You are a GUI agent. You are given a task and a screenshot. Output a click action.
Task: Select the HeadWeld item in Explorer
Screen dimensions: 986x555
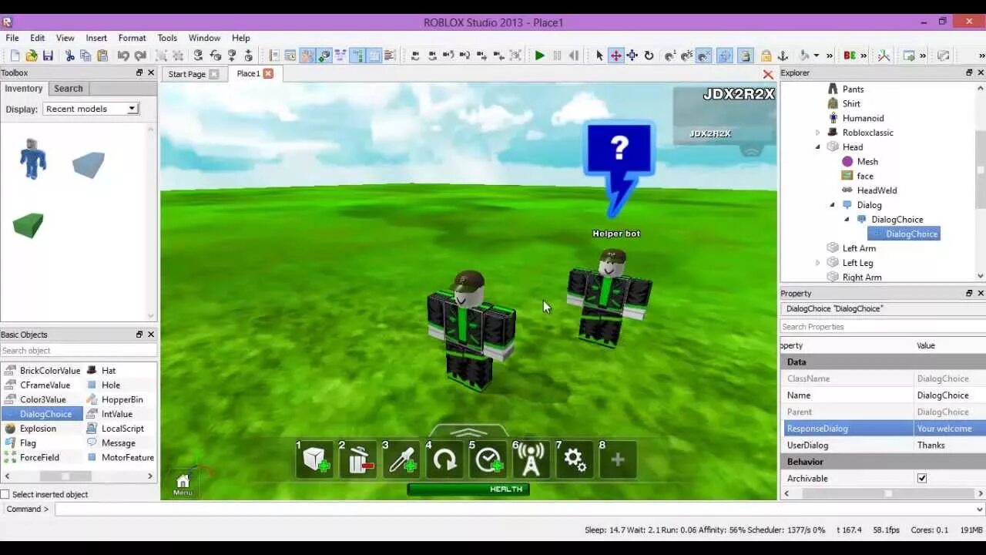(877, 190)
